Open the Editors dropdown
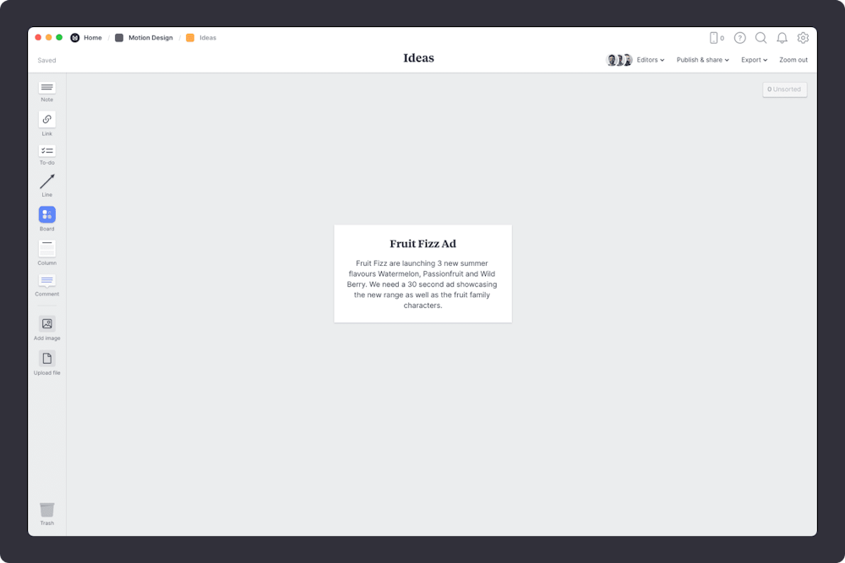The image size is (845, 563). pos(650,60)
